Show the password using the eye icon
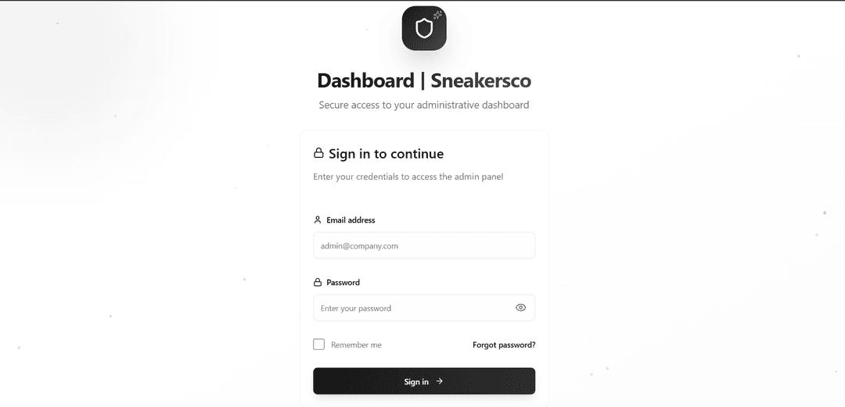 tap(521, 308)
